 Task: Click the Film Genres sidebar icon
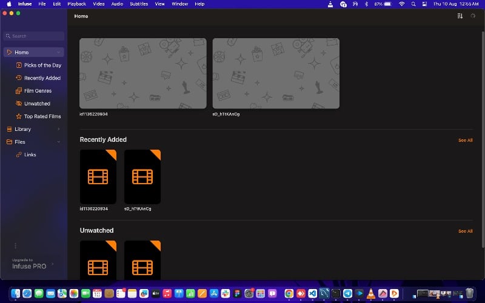(19, 90)
